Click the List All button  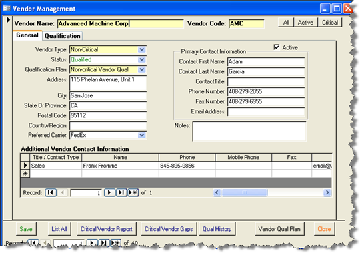(x=59, y=229)
